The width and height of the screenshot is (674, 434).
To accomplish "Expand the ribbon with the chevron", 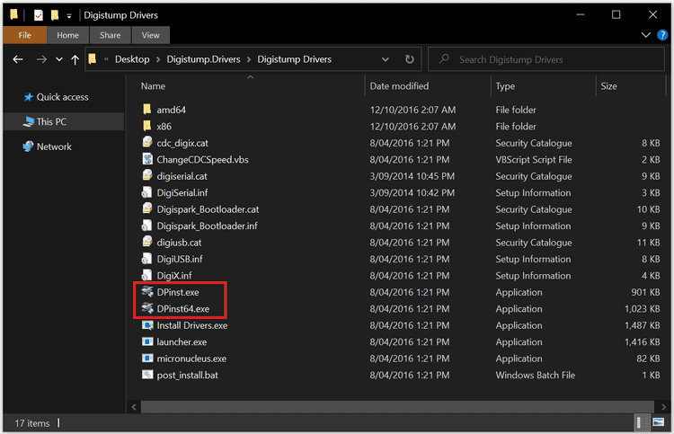I will click(x=645, y=35).
